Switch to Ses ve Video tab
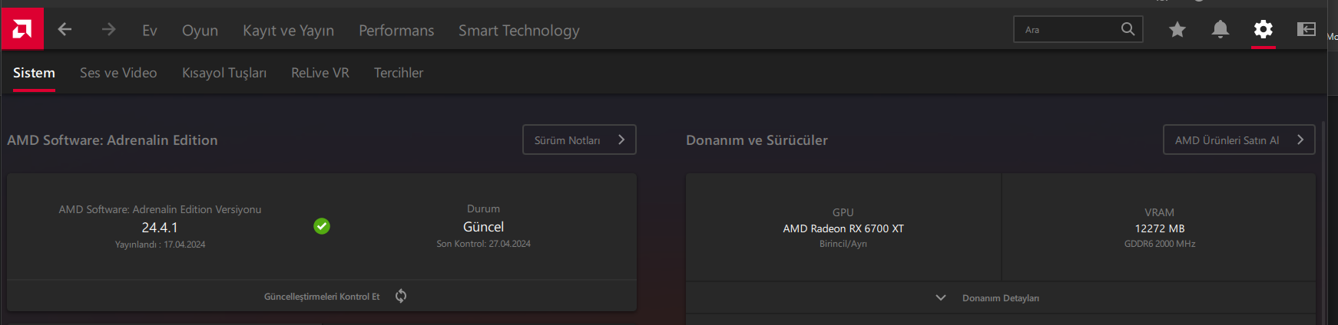Viewport: 1338px width, 325px height. pyautogui.click(x=118, y=73)
